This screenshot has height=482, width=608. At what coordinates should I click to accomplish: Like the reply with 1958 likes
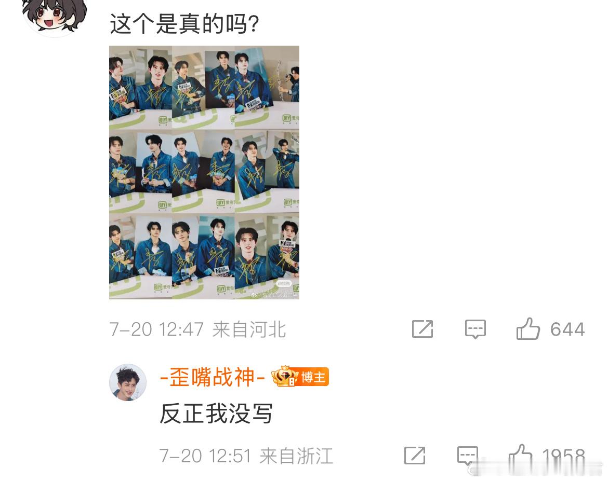[x=520, y=456]
